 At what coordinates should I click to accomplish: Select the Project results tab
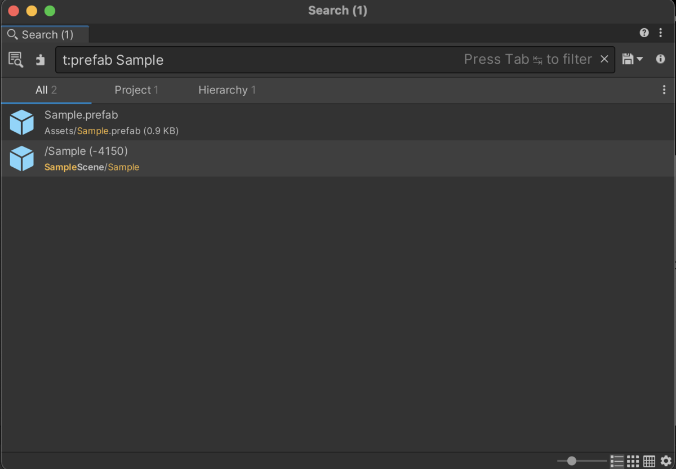pyautogui.click(x=136, y=90)
